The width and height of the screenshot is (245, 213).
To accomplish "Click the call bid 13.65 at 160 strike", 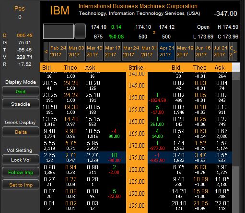I will click(x=49, y=119).
